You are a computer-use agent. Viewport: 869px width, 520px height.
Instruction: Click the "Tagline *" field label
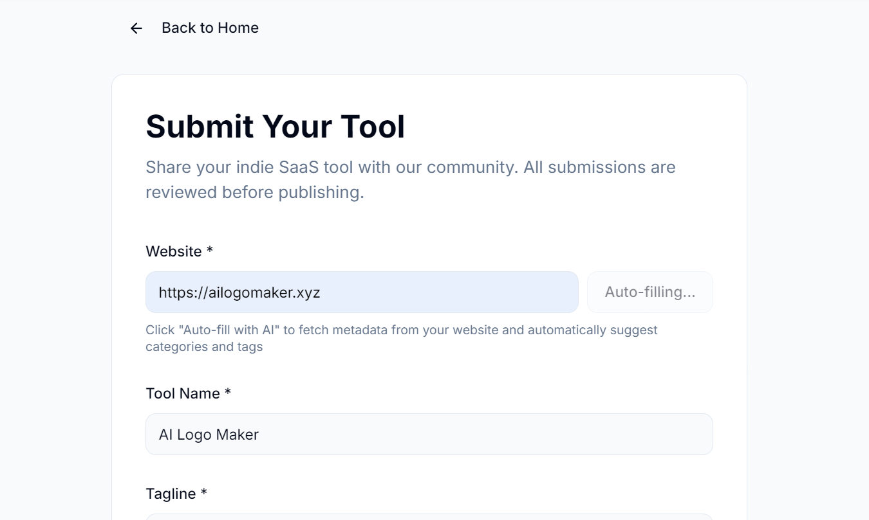pyautogui.click(x=178, y=494)
